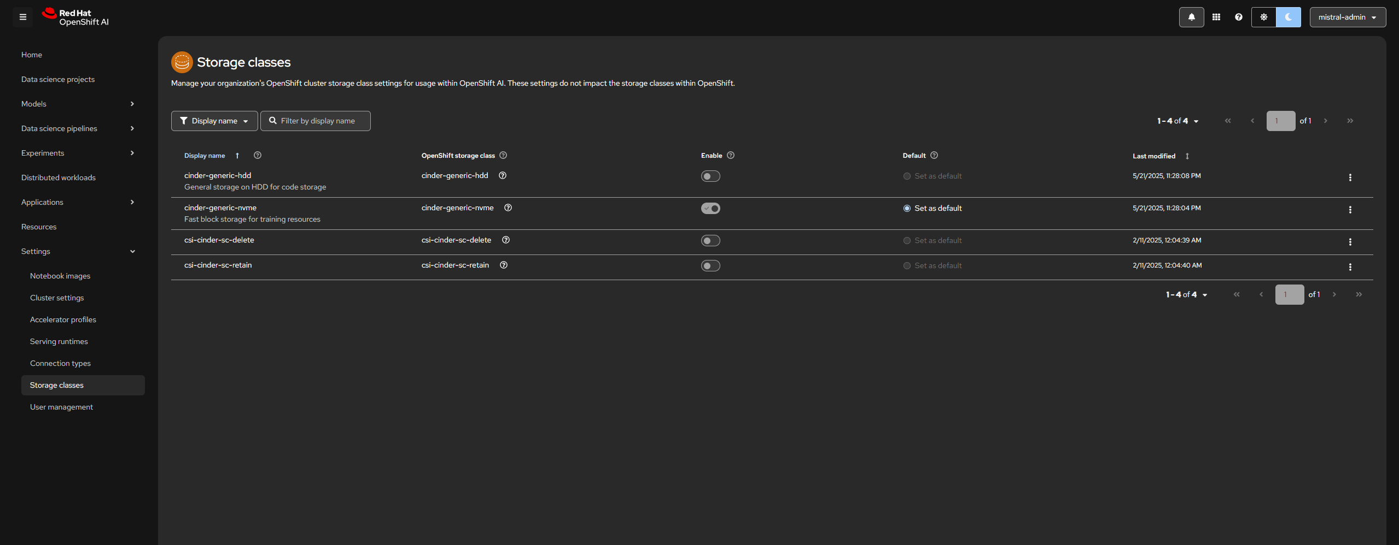Go to previous page in top pagination
1399x545 pixels.
coord(1252,121)
